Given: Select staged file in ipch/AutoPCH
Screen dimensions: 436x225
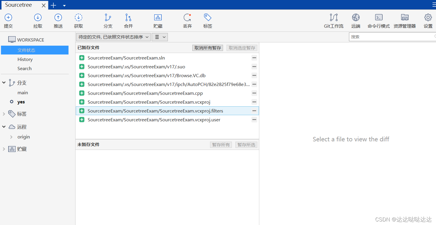Looking at the screenshot, I should click(x=167, y=84).
